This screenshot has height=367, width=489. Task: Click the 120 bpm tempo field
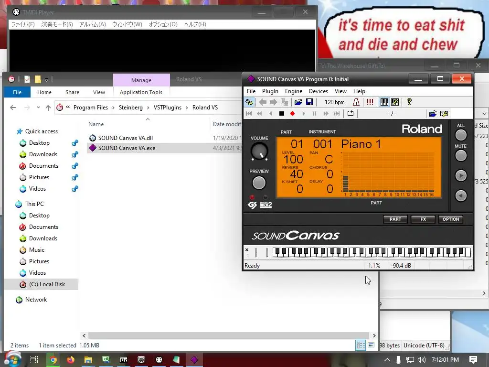click(334, 102)
